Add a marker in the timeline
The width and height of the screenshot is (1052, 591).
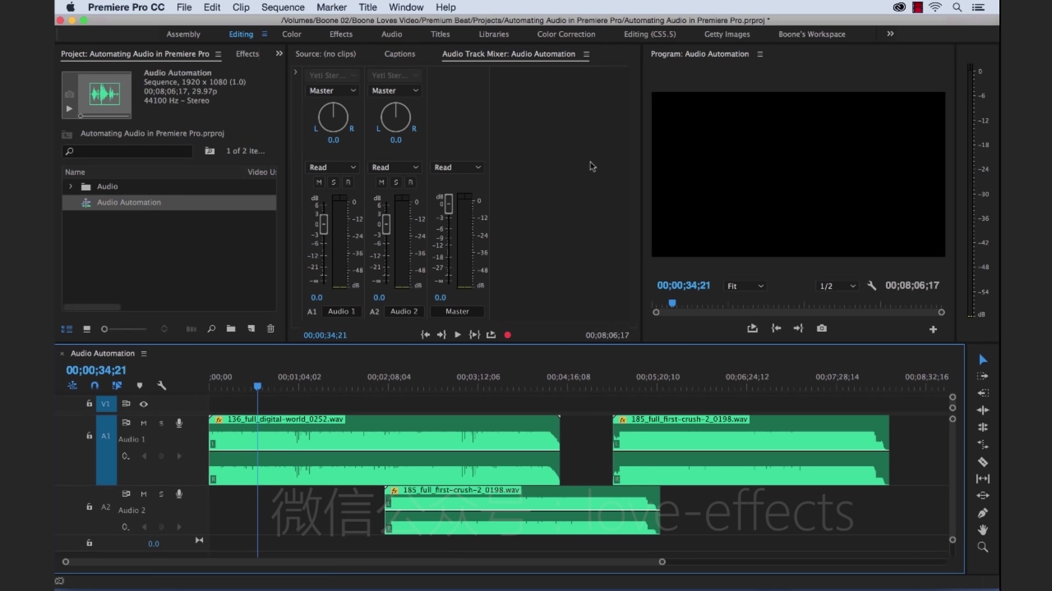point(140,386)
